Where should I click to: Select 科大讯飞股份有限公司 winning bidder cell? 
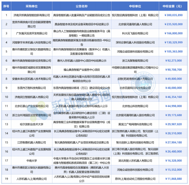(x=135, y=34)
